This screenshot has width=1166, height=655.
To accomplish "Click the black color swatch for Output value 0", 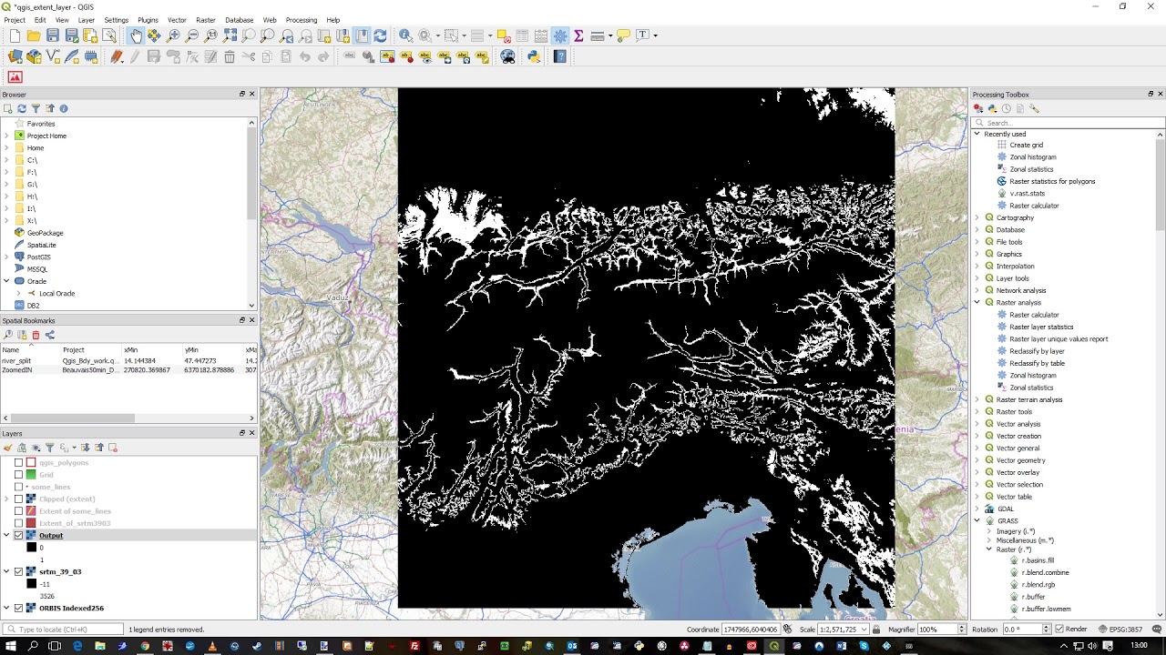I will [32, 548].
